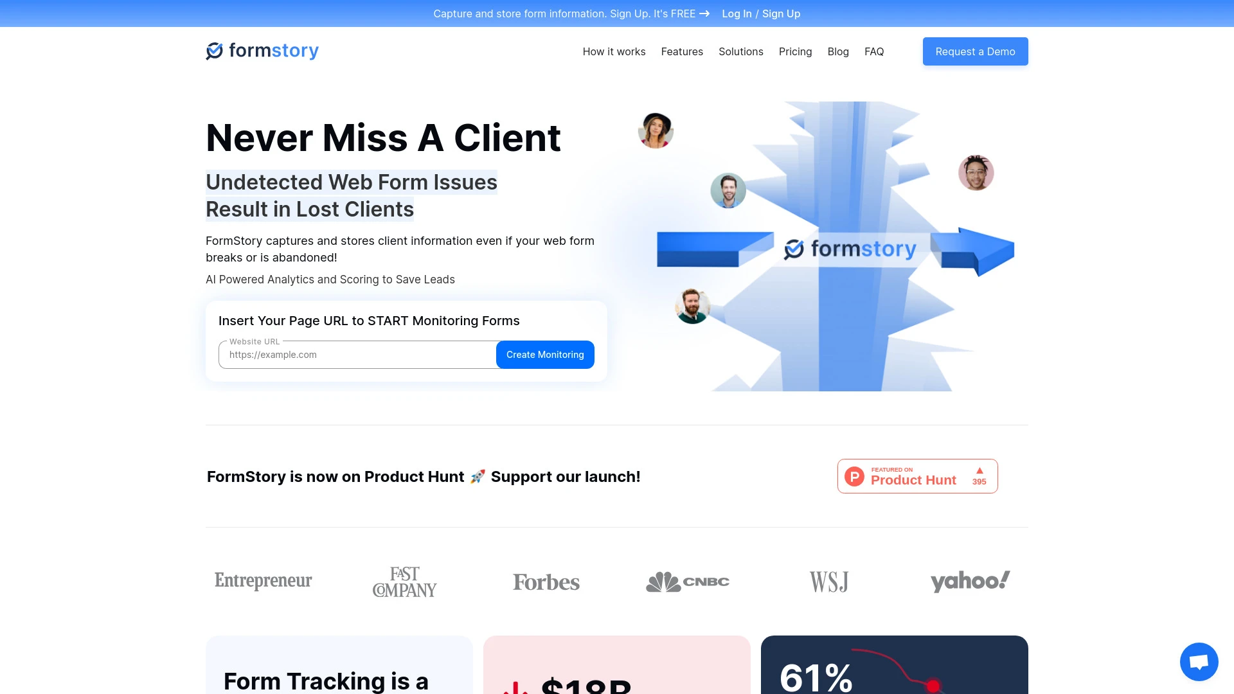Click the arrow icon in announcement bar
This screenshot has height=694, width=1234.
[706, 13]
